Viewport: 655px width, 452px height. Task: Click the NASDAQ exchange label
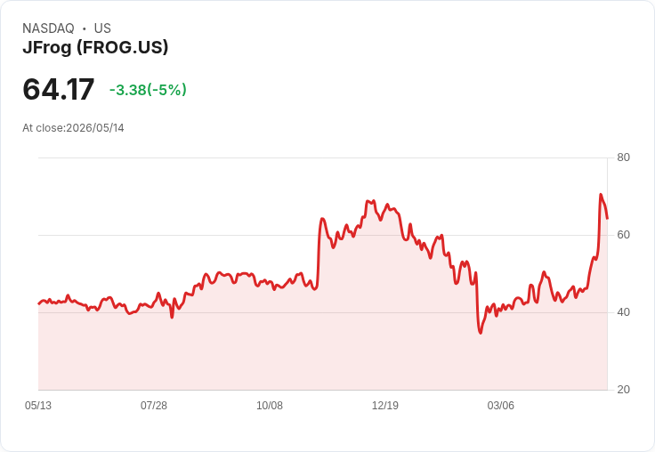[48, 28]
